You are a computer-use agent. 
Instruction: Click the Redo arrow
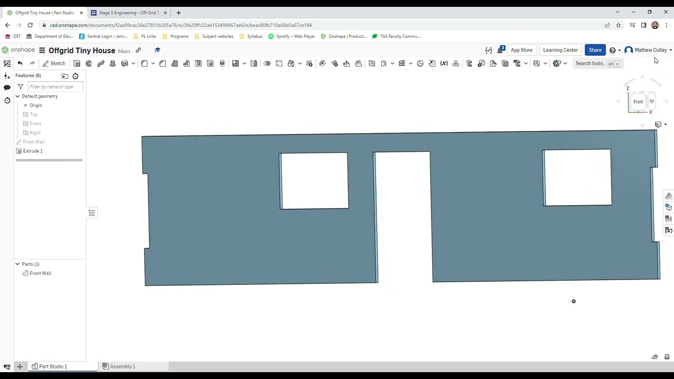(32, 63)
